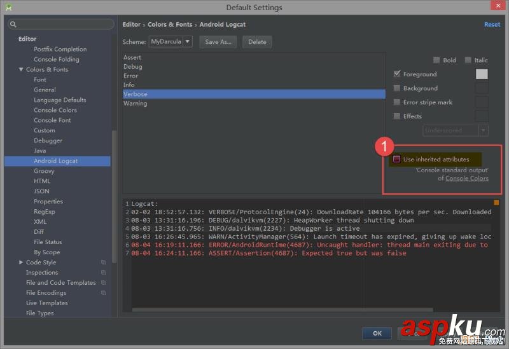
Task: Select XML tree item
Action: [40, 221]
